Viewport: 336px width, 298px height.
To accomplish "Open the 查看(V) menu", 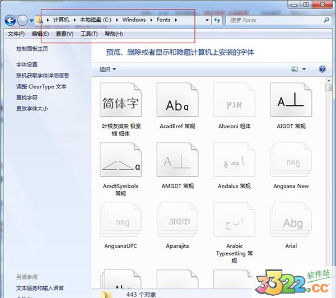I will point(64,34).
